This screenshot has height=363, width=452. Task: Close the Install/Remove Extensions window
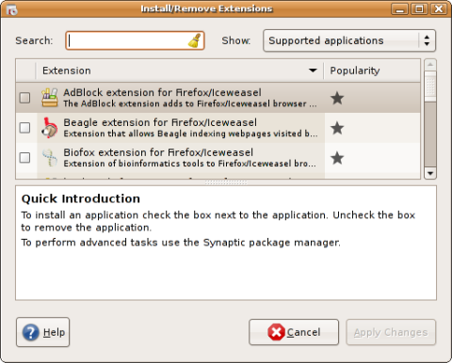pyautogui.click(x=439, y=9)
